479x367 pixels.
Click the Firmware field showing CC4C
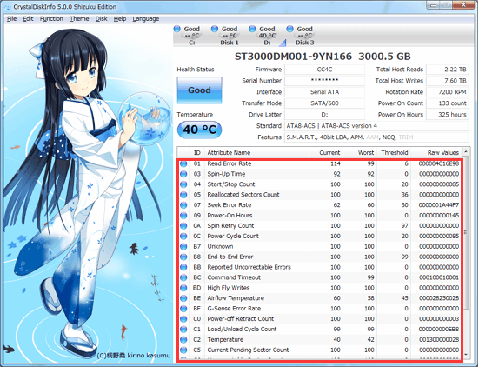[x=324, y=70]
